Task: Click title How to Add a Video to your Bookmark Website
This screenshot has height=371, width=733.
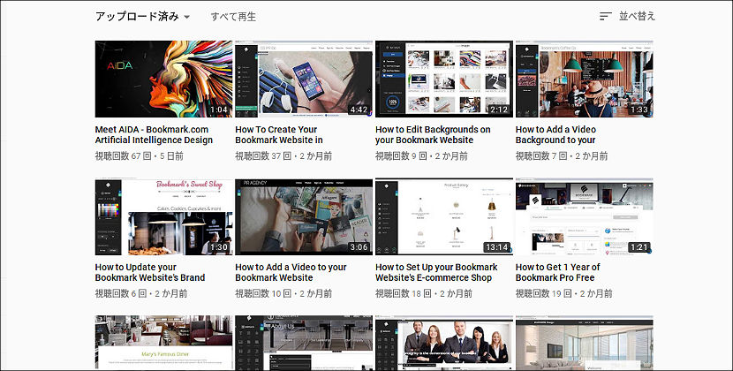Action: pyautogui.click(x=291, y=272)
